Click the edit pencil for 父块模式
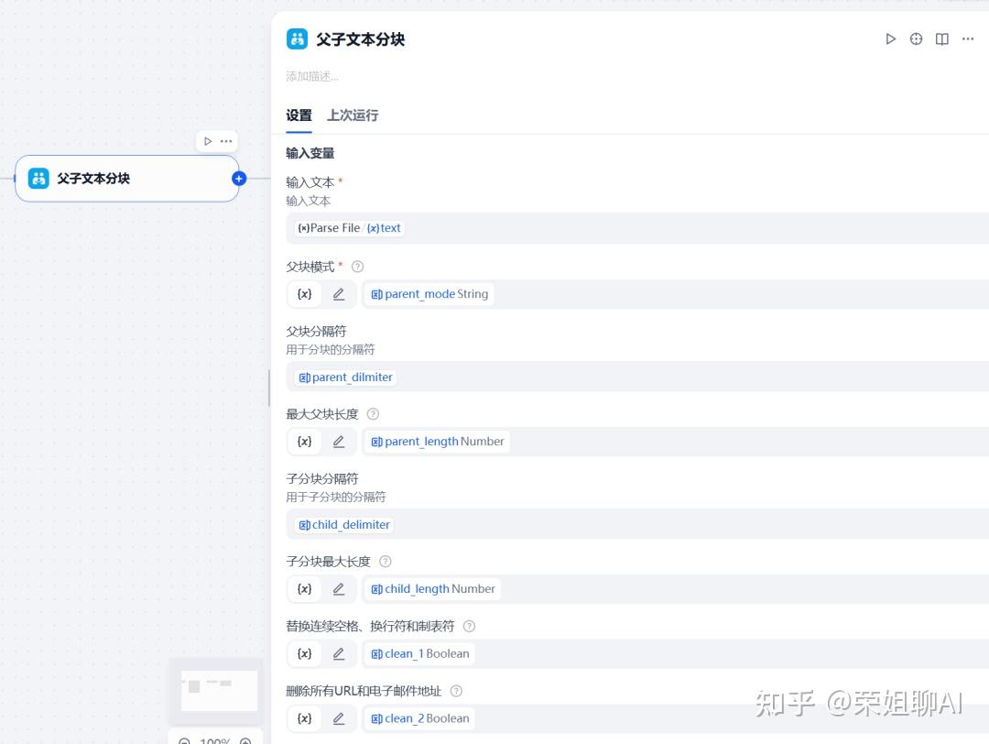Viewport: 989px width, 744px height. 339,294
